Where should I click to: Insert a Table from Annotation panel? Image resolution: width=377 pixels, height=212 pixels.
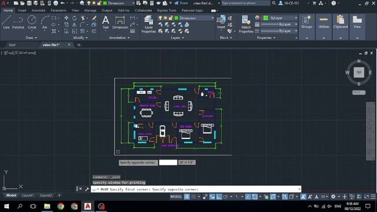(133, 31)
